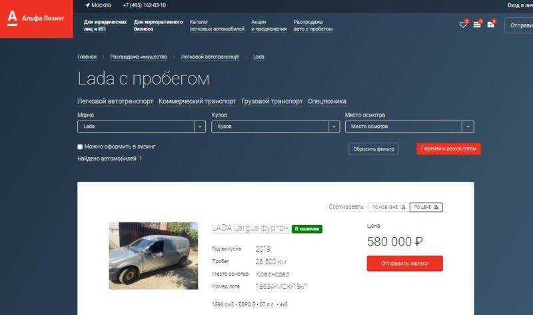Open the LADA Largus car photo
The width and height of the screenshot is (533, 315).
(153, 256)
